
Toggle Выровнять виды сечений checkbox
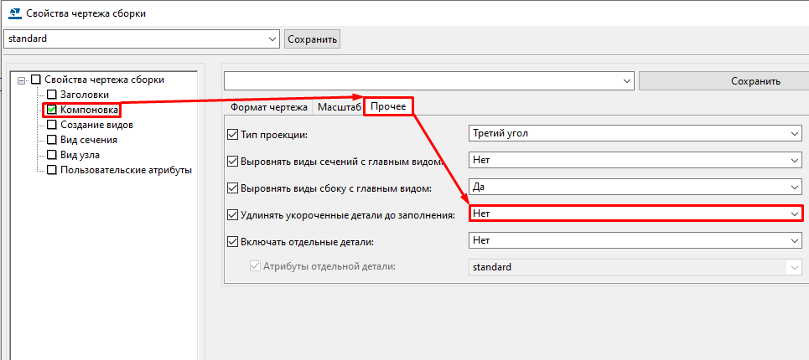232,161
